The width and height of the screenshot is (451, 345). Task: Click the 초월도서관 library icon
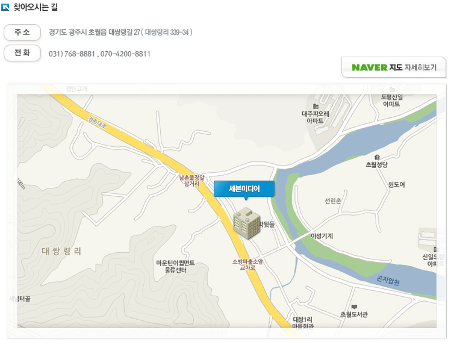(x=354, y=306)
